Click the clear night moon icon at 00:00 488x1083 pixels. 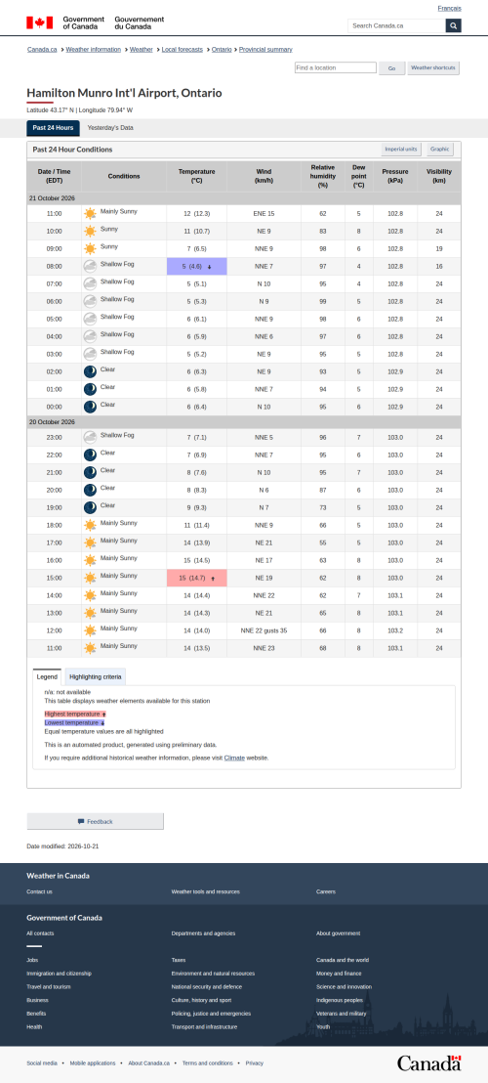(x=91, y=407)
